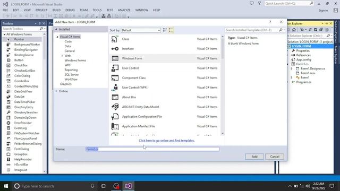
Task: Click the template list scrollbar down arrow
Action: (x=223, y=133)
